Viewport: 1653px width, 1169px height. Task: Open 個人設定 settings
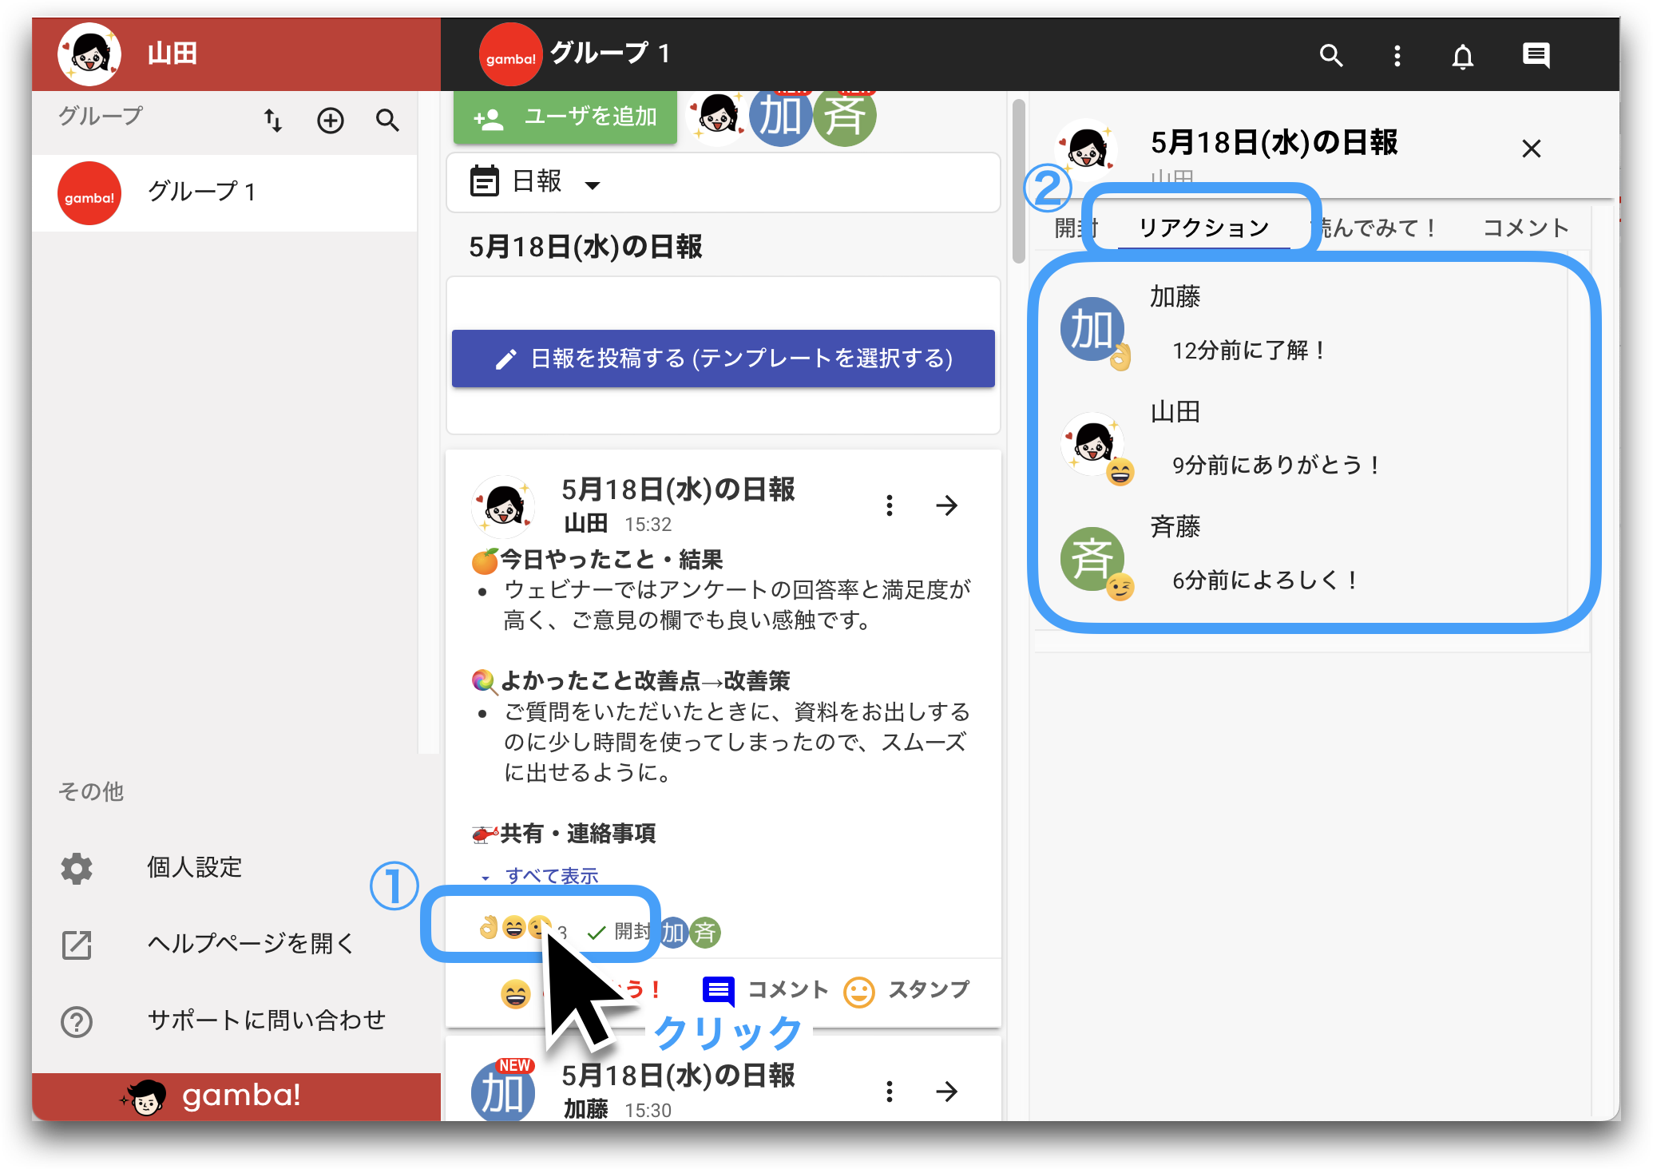(x=194, y=868)
